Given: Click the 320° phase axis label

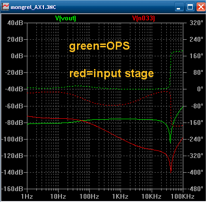Looking at the screenshot, I should pos(196,23).
